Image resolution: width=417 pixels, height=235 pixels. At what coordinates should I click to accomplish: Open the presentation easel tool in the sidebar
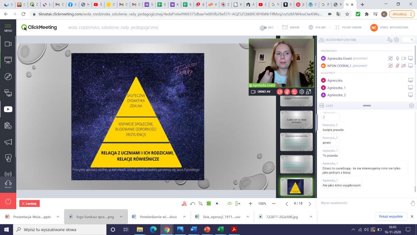[x=8, y=60]
